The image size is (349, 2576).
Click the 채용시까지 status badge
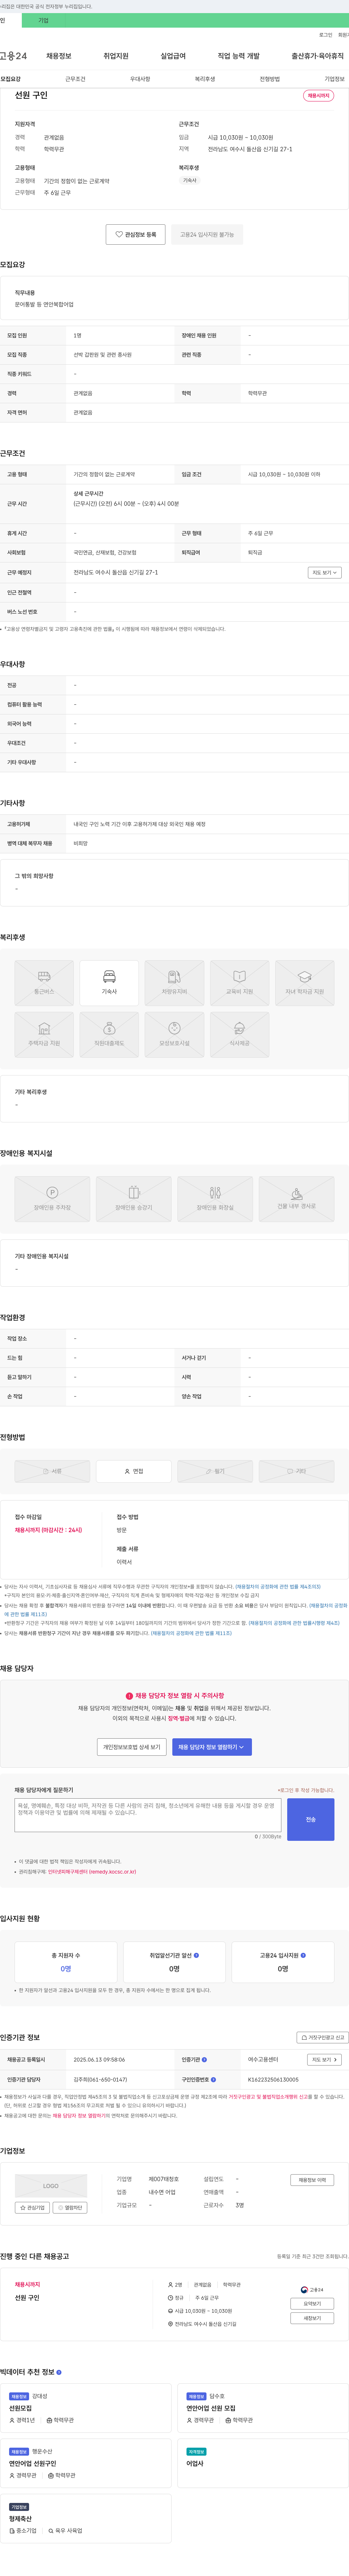(x=318, y=96)
